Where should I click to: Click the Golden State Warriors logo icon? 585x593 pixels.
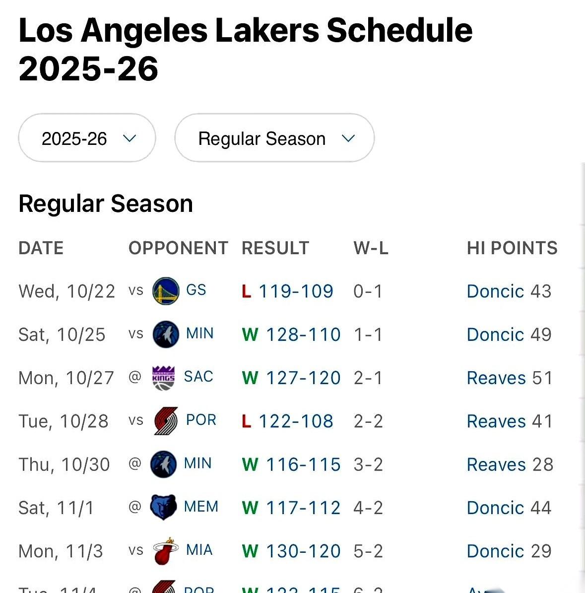[165, 291]
